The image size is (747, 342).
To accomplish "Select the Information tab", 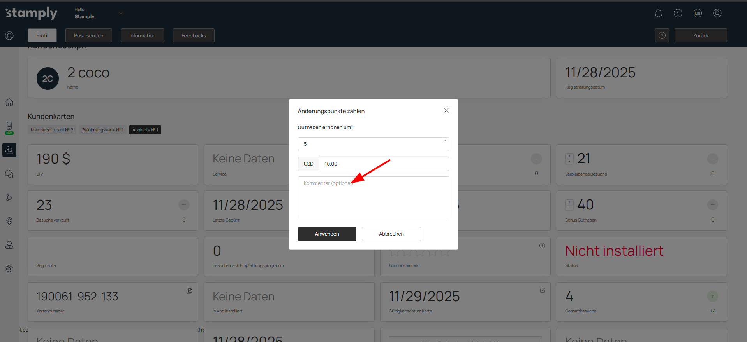I will click(x=142, y=35).
